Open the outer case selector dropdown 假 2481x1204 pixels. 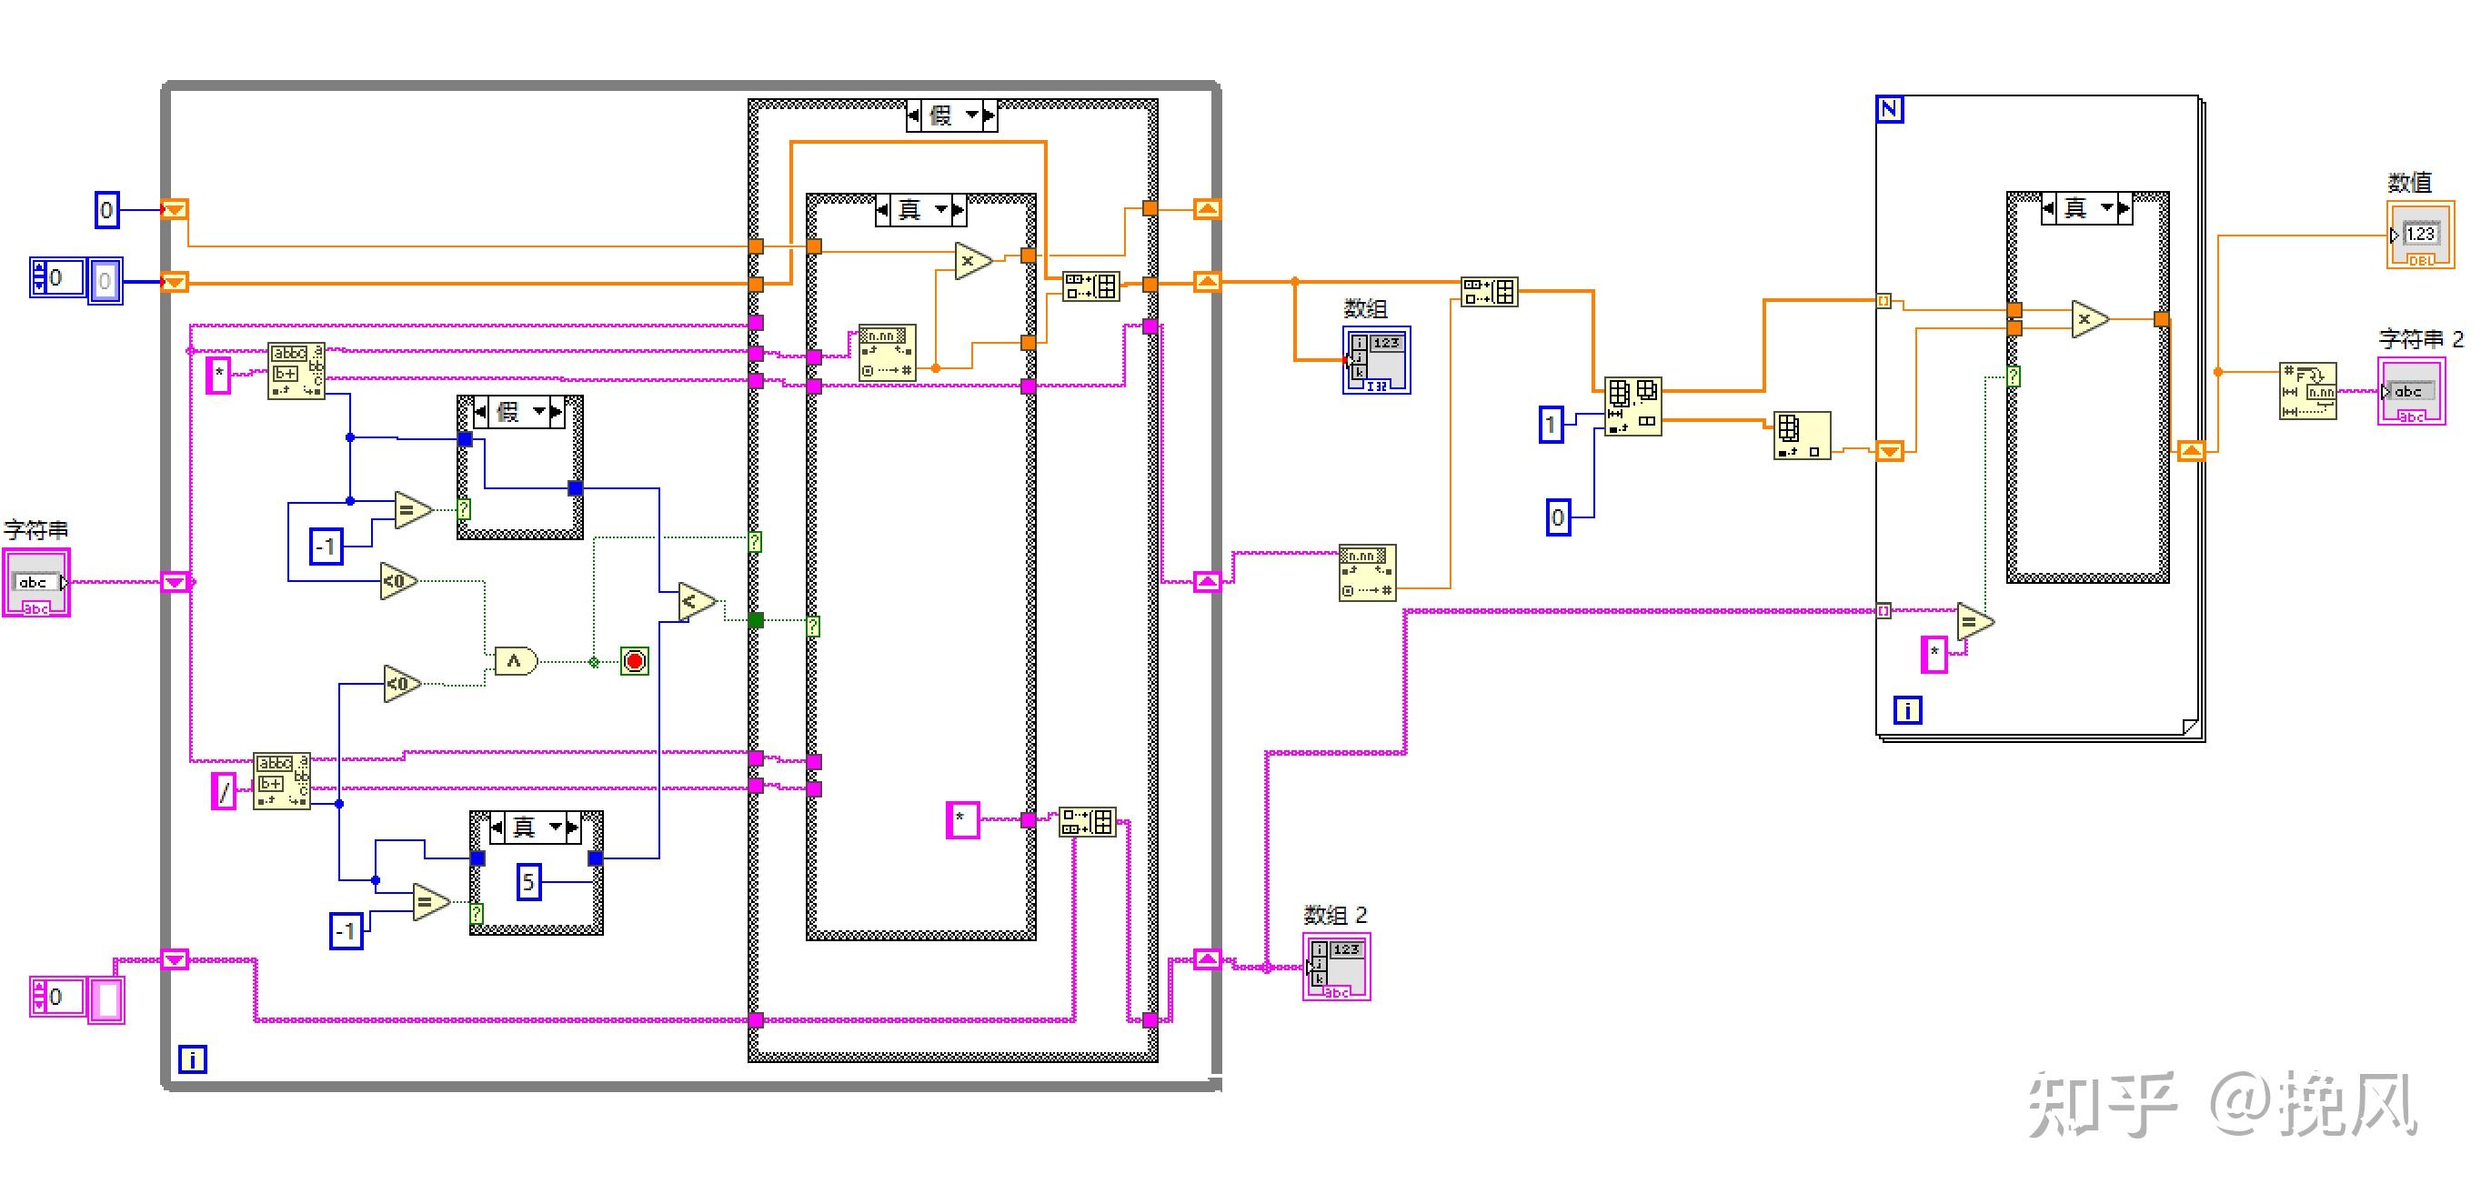coord(972,115)
